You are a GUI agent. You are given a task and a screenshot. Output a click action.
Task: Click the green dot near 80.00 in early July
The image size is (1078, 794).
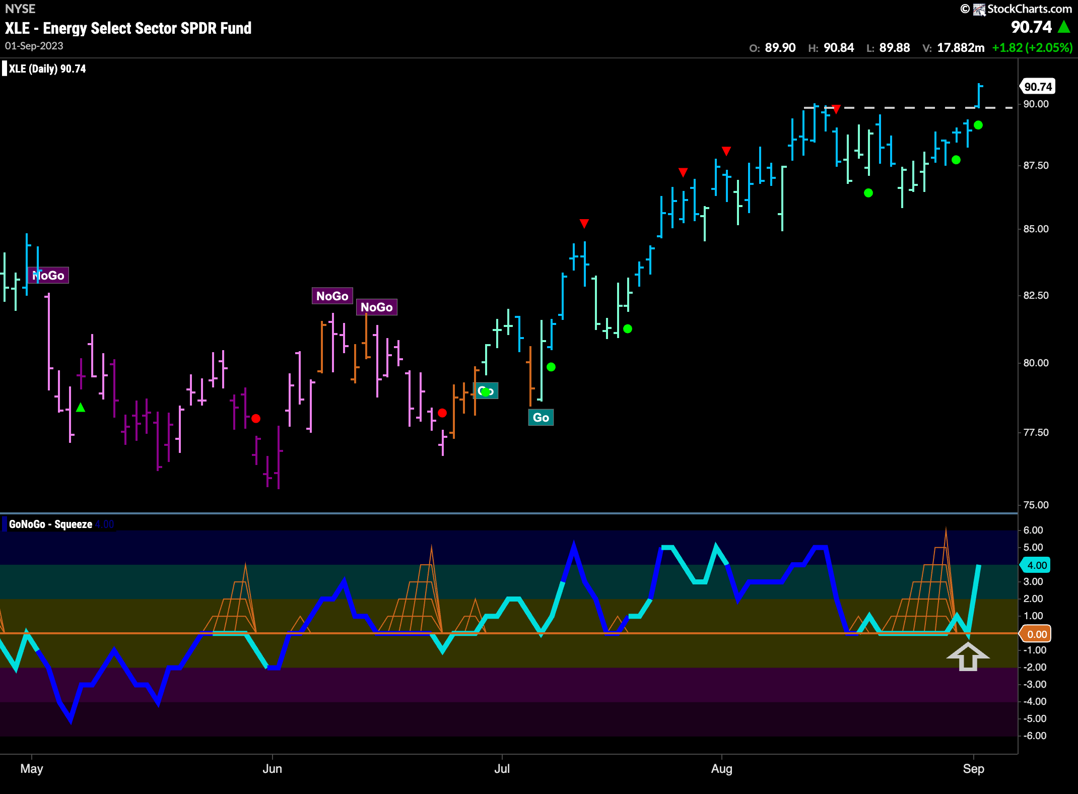[551, 367]
